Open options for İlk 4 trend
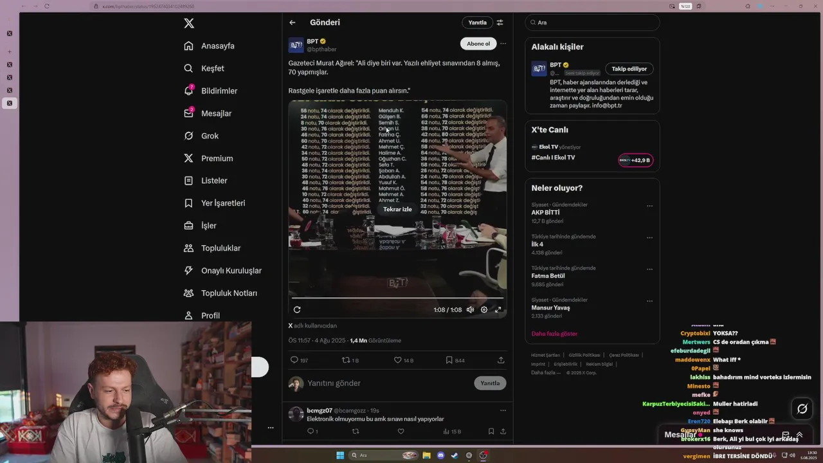This screenshot has width=823, height=463. pos(649,238)
